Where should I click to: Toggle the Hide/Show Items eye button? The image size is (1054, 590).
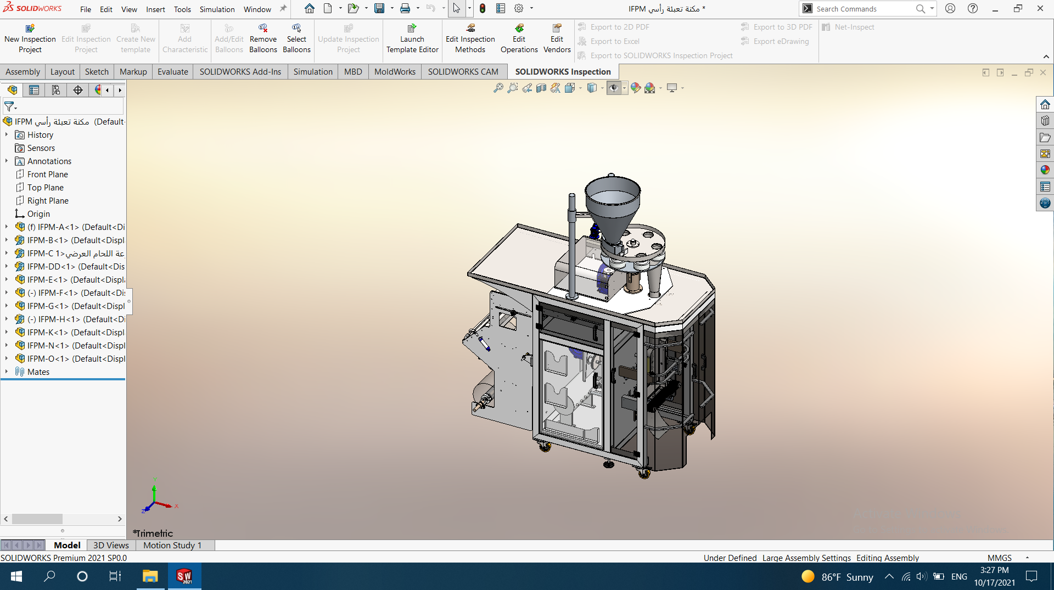tap(613, 88)
